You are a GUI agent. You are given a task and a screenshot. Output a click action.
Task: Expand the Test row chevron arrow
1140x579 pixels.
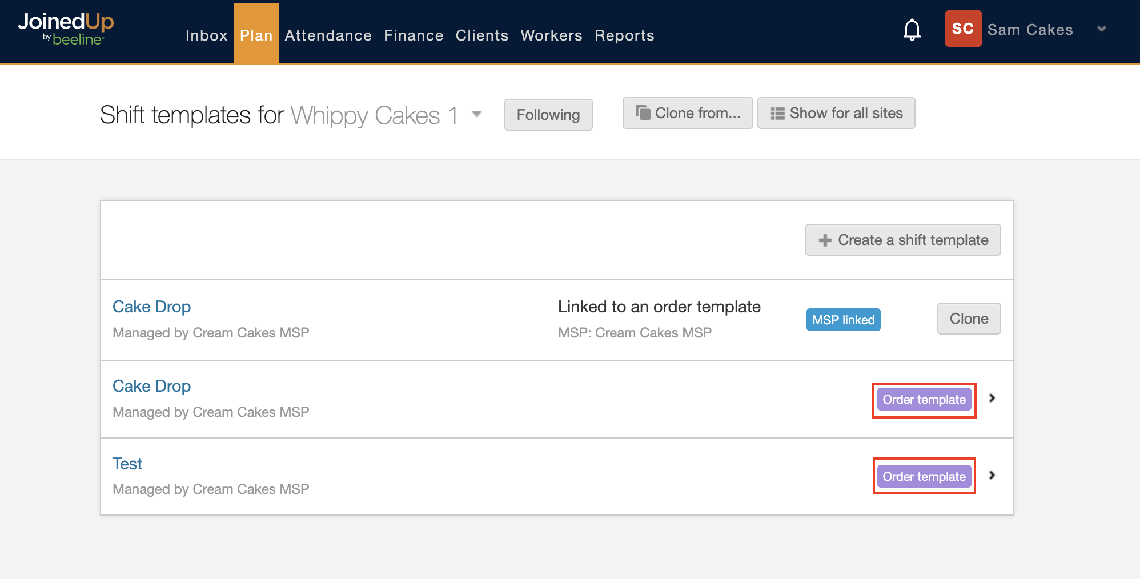[992, 475]
